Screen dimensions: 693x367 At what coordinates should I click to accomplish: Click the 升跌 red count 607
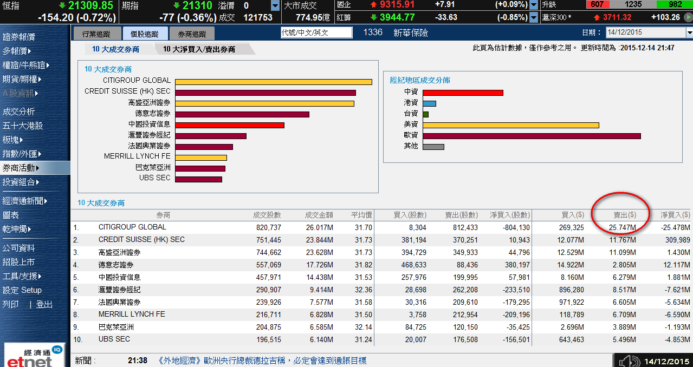pos(597,5)
